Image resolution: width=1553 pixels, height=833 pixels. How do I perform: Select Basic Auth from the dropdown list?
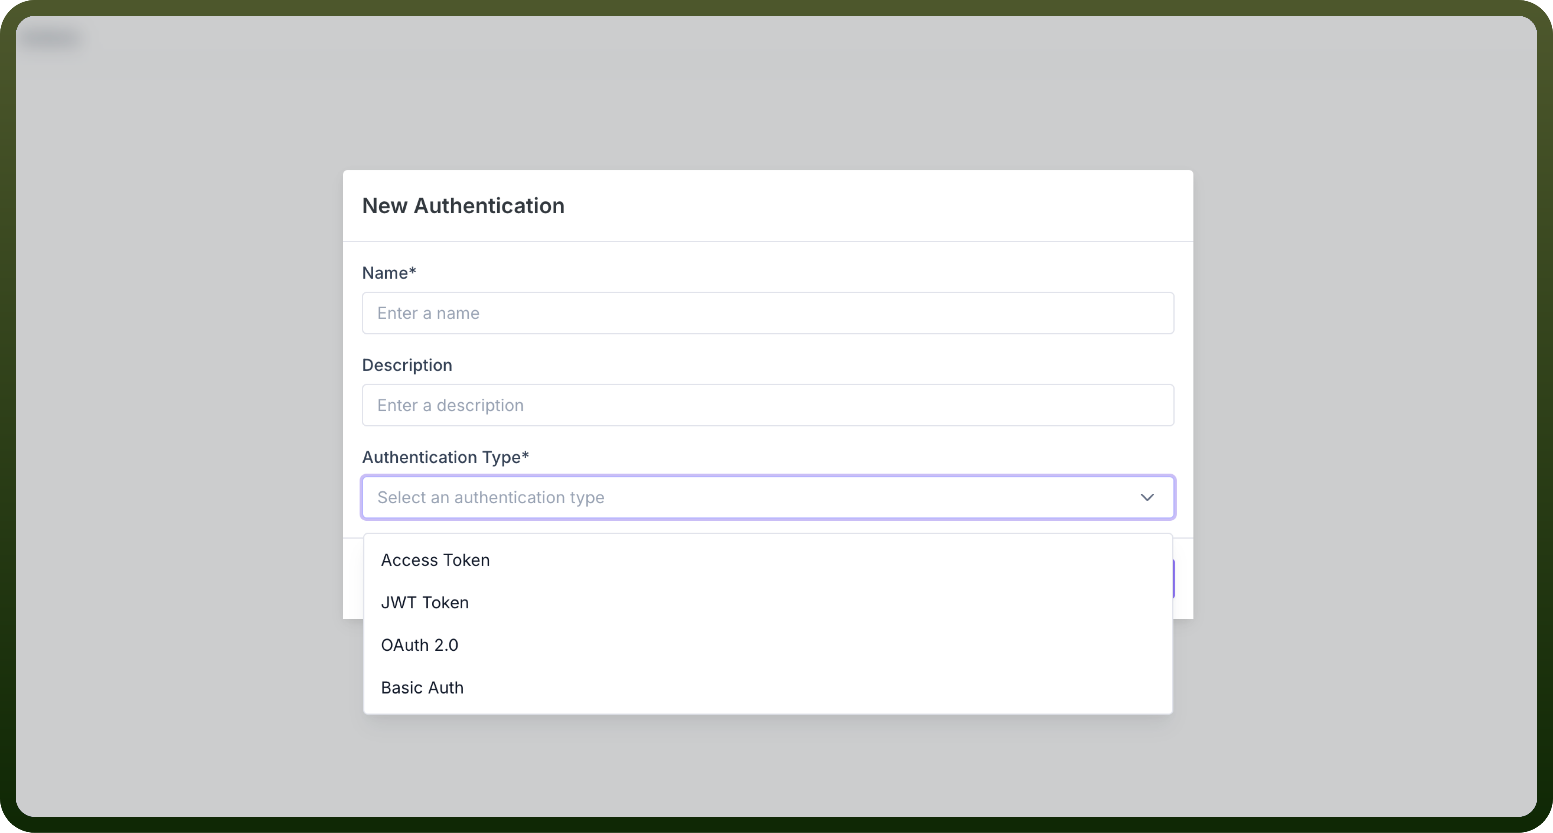pos(767,688)
